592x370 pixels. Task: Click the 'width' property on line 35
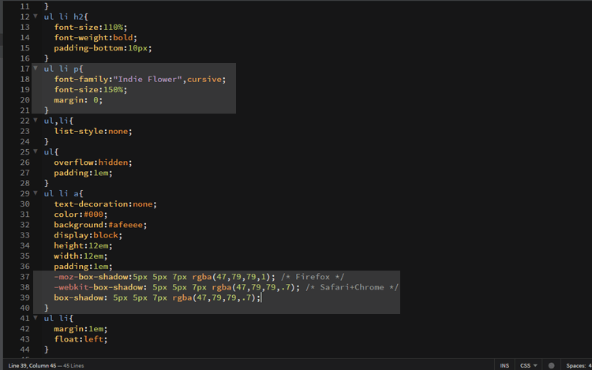(66, 256)
